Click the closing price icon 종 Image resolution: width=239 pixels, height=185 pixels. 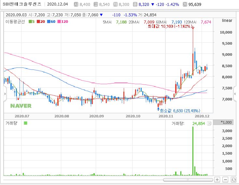pyautogui.click(x=135, y=4)
